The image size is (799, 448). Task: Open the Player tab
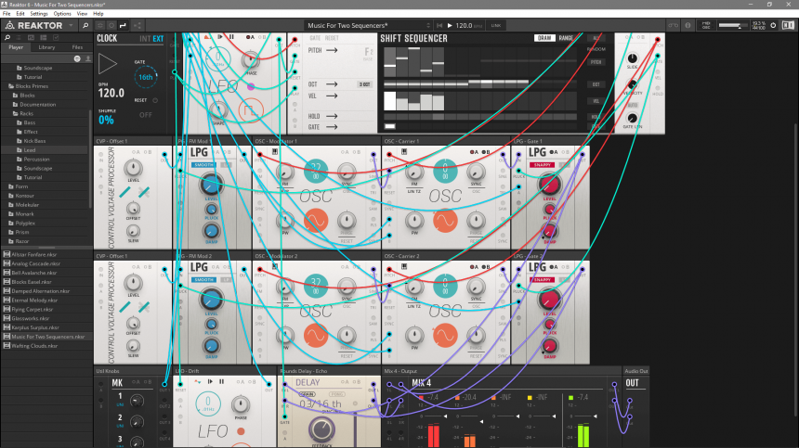point(16,47)
